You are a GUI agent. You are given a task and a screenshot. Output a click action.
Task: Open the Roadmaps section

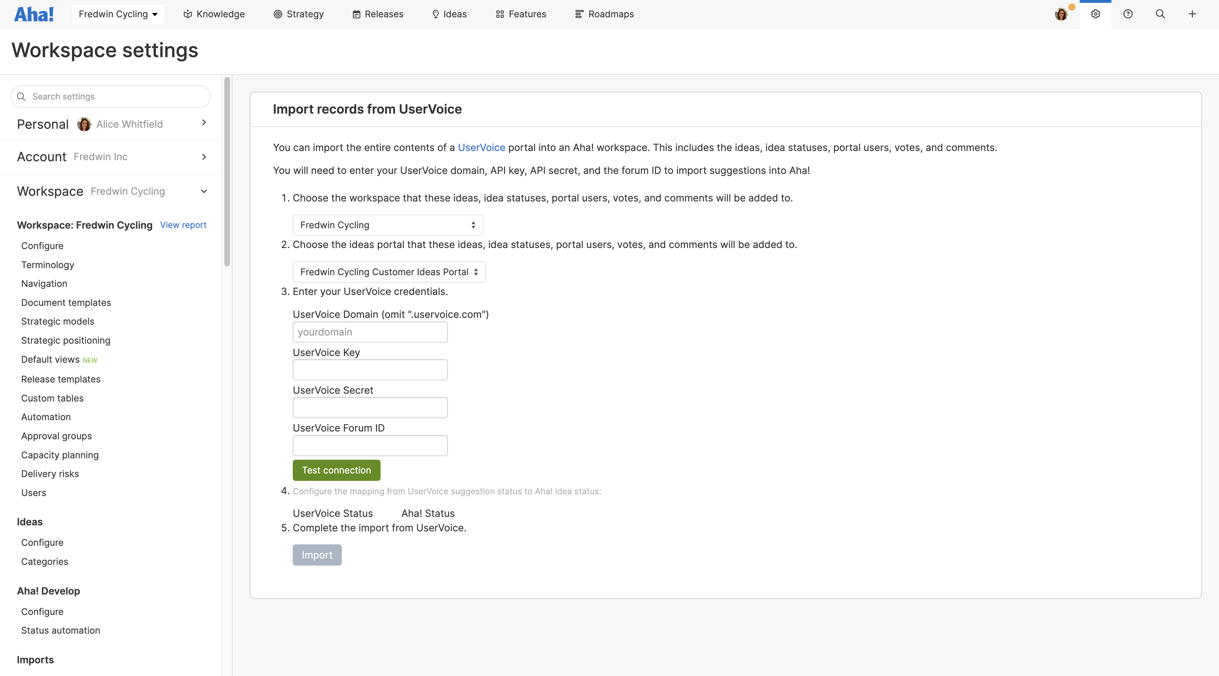click(x=604, y=14)
